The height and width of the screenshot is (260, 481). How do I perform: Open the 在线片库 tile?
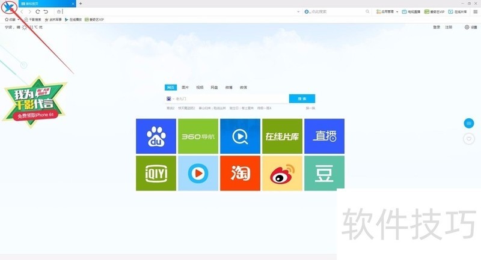[x=282, y=136]
